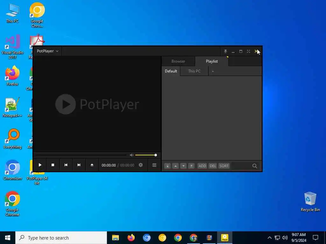The width and height of the screenshot is (326, 244).
Task: Select the Google Chrome desktop shortcut at bottom
Action: [12, 204]
